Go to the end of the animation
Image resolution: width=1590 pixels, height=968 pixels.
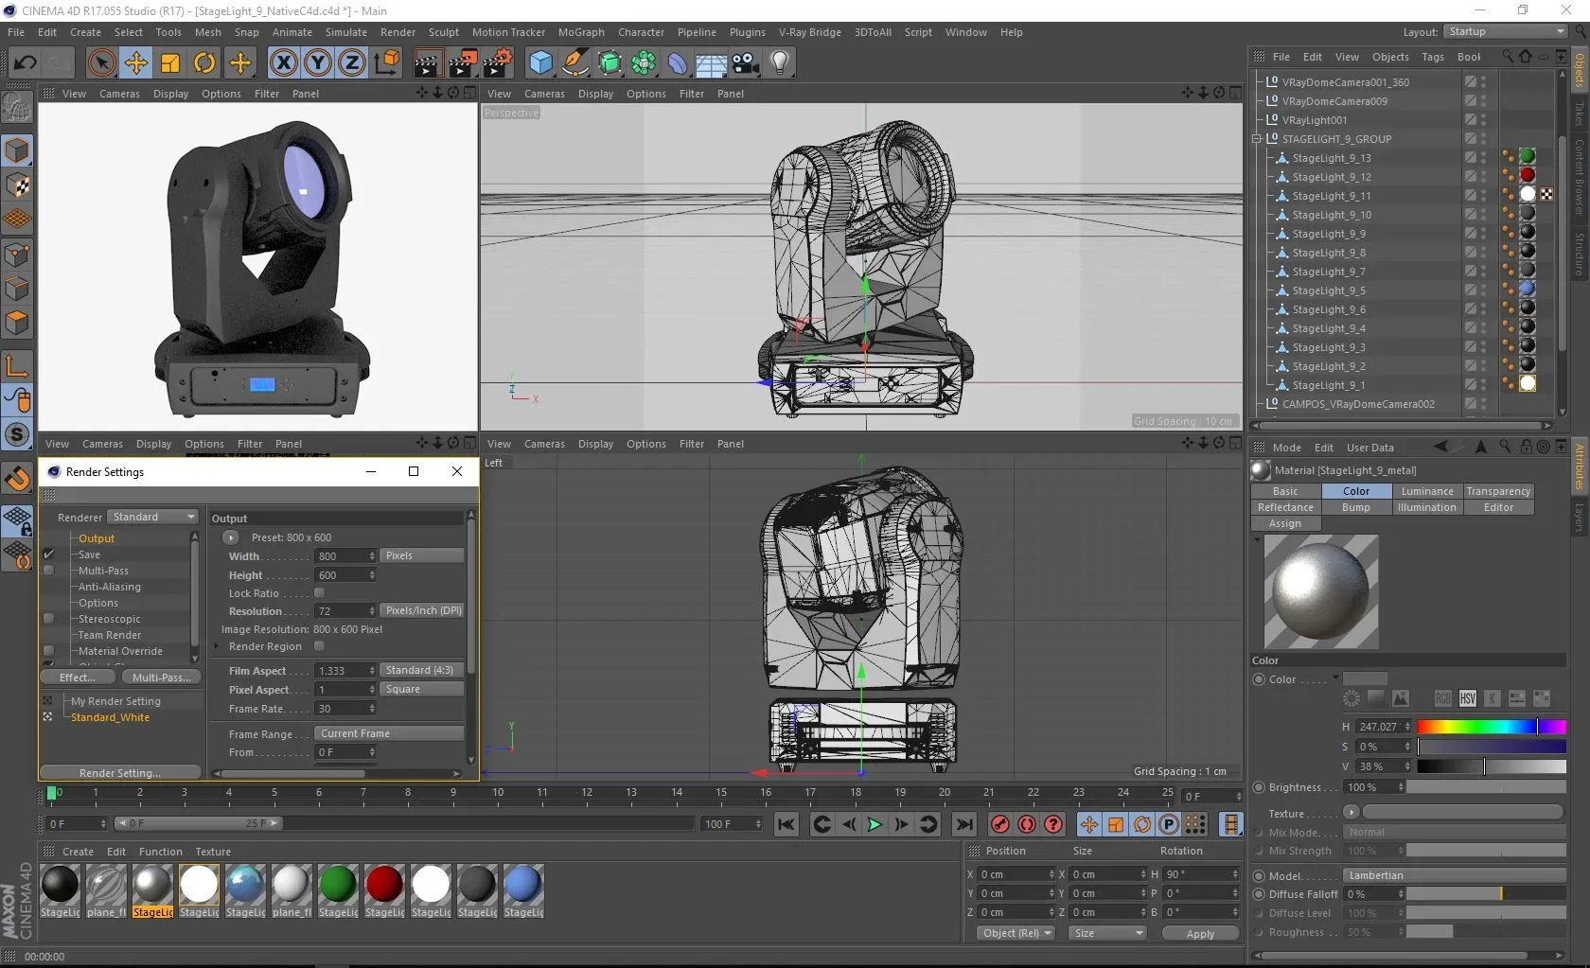[964, 824]
